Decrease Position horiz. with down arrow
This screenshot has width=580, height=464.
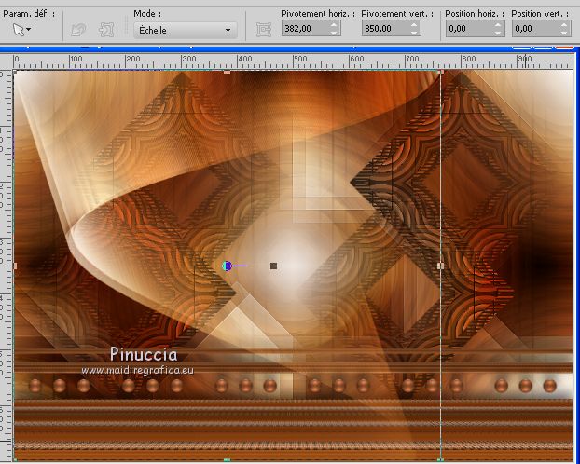(x=498, y=33)
